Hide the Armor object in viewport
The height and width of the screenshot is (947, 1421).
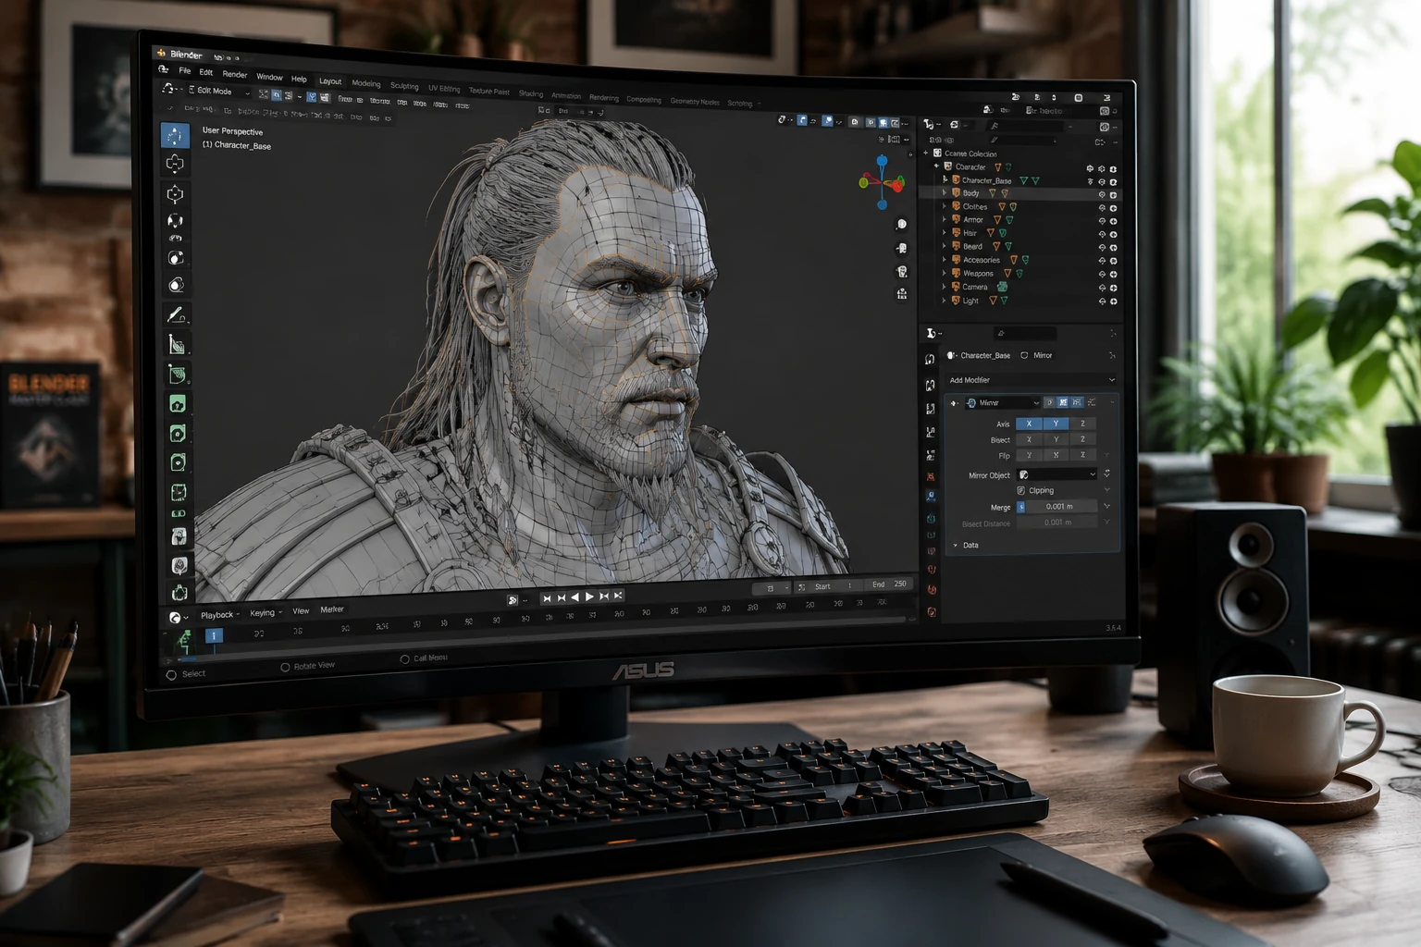(1102, 221)
